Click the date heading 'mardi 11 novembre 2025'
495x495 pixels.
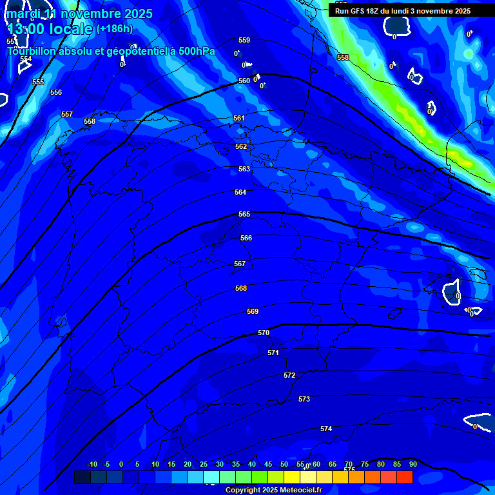point(80,14)
